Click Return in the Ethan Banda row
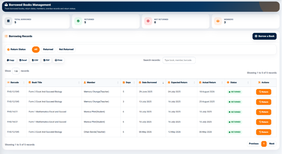This screenshot has height=154, width=282. [x=264, y=132]
